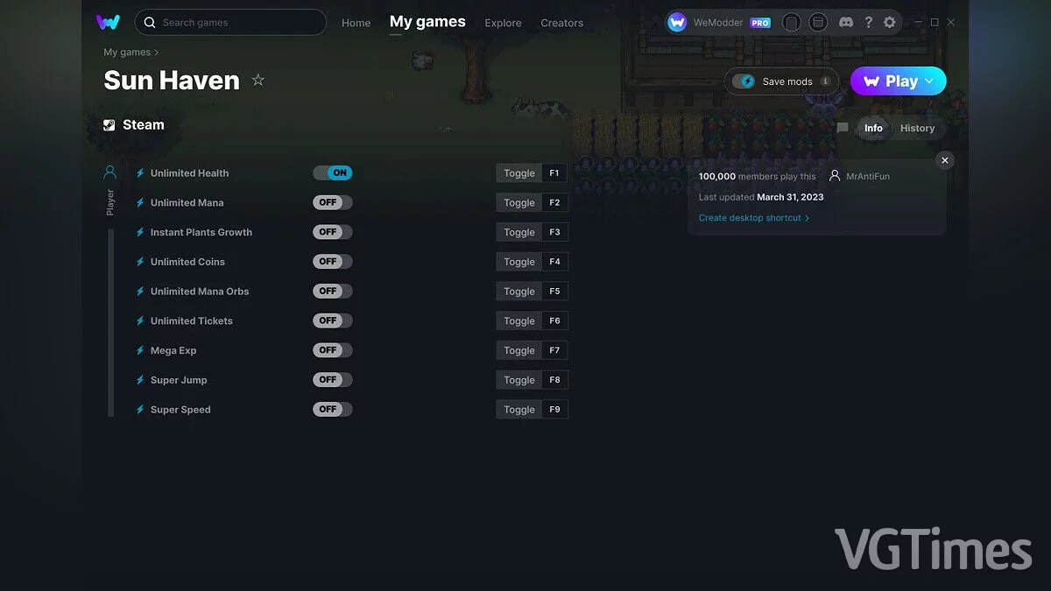This screenshot has width=1051, height=591.
Task: Expand Play button dropdown arrow
Action: (x=929, y=81)
